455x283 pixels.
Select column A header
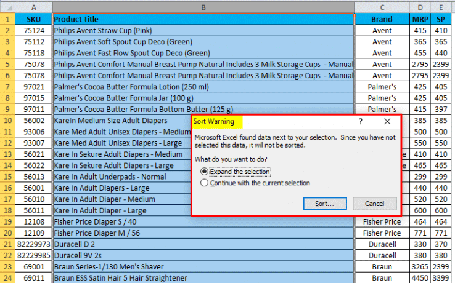(33, 7)
